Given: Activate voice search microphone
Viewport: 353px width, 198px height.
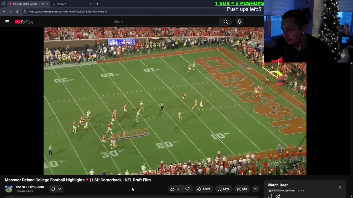Looking at the screenshot, I should (239, 22).
